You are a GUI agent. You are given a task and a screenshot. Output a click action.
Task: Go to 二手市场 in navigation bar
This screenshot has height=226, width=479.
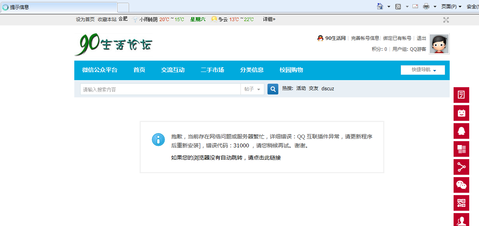212,70
